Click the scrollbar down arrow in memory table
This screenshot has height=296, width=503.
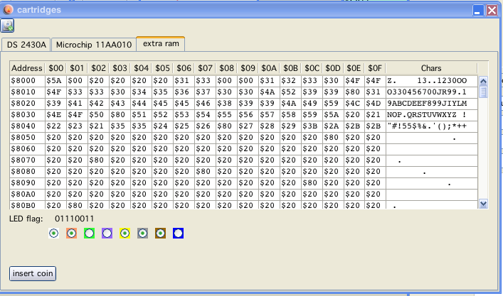coord(483,204)
